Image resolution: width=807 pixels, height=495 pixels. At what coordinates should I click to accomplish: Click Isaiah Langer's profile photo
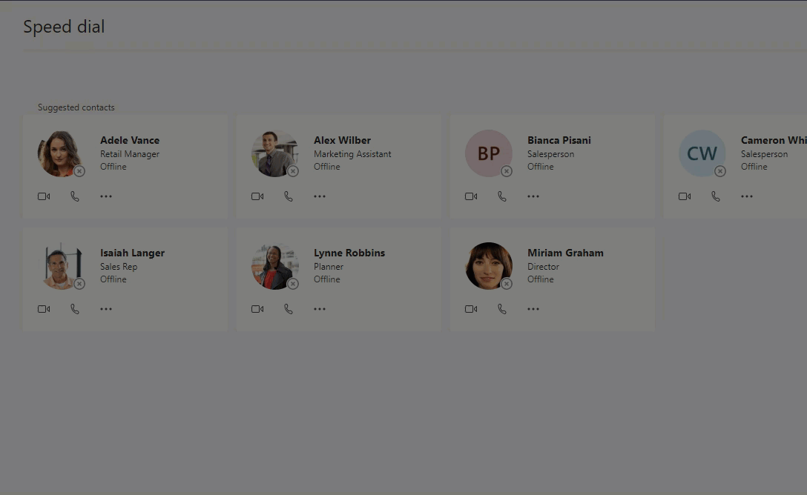point(61,266)
